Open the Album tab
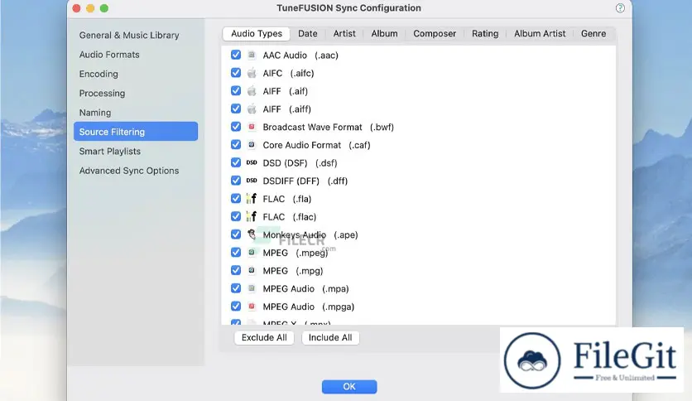692x401 pixels. point(384,34)
